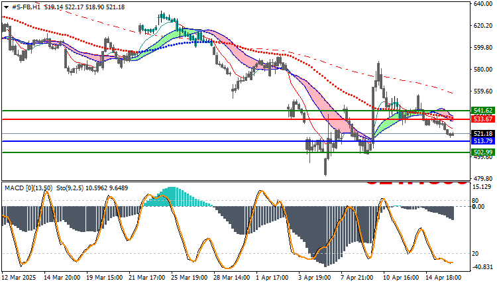Select the red 533.67 price label
Image resolution: width=497 pixels, height=285 pixels.
click(x=482, y=119)
